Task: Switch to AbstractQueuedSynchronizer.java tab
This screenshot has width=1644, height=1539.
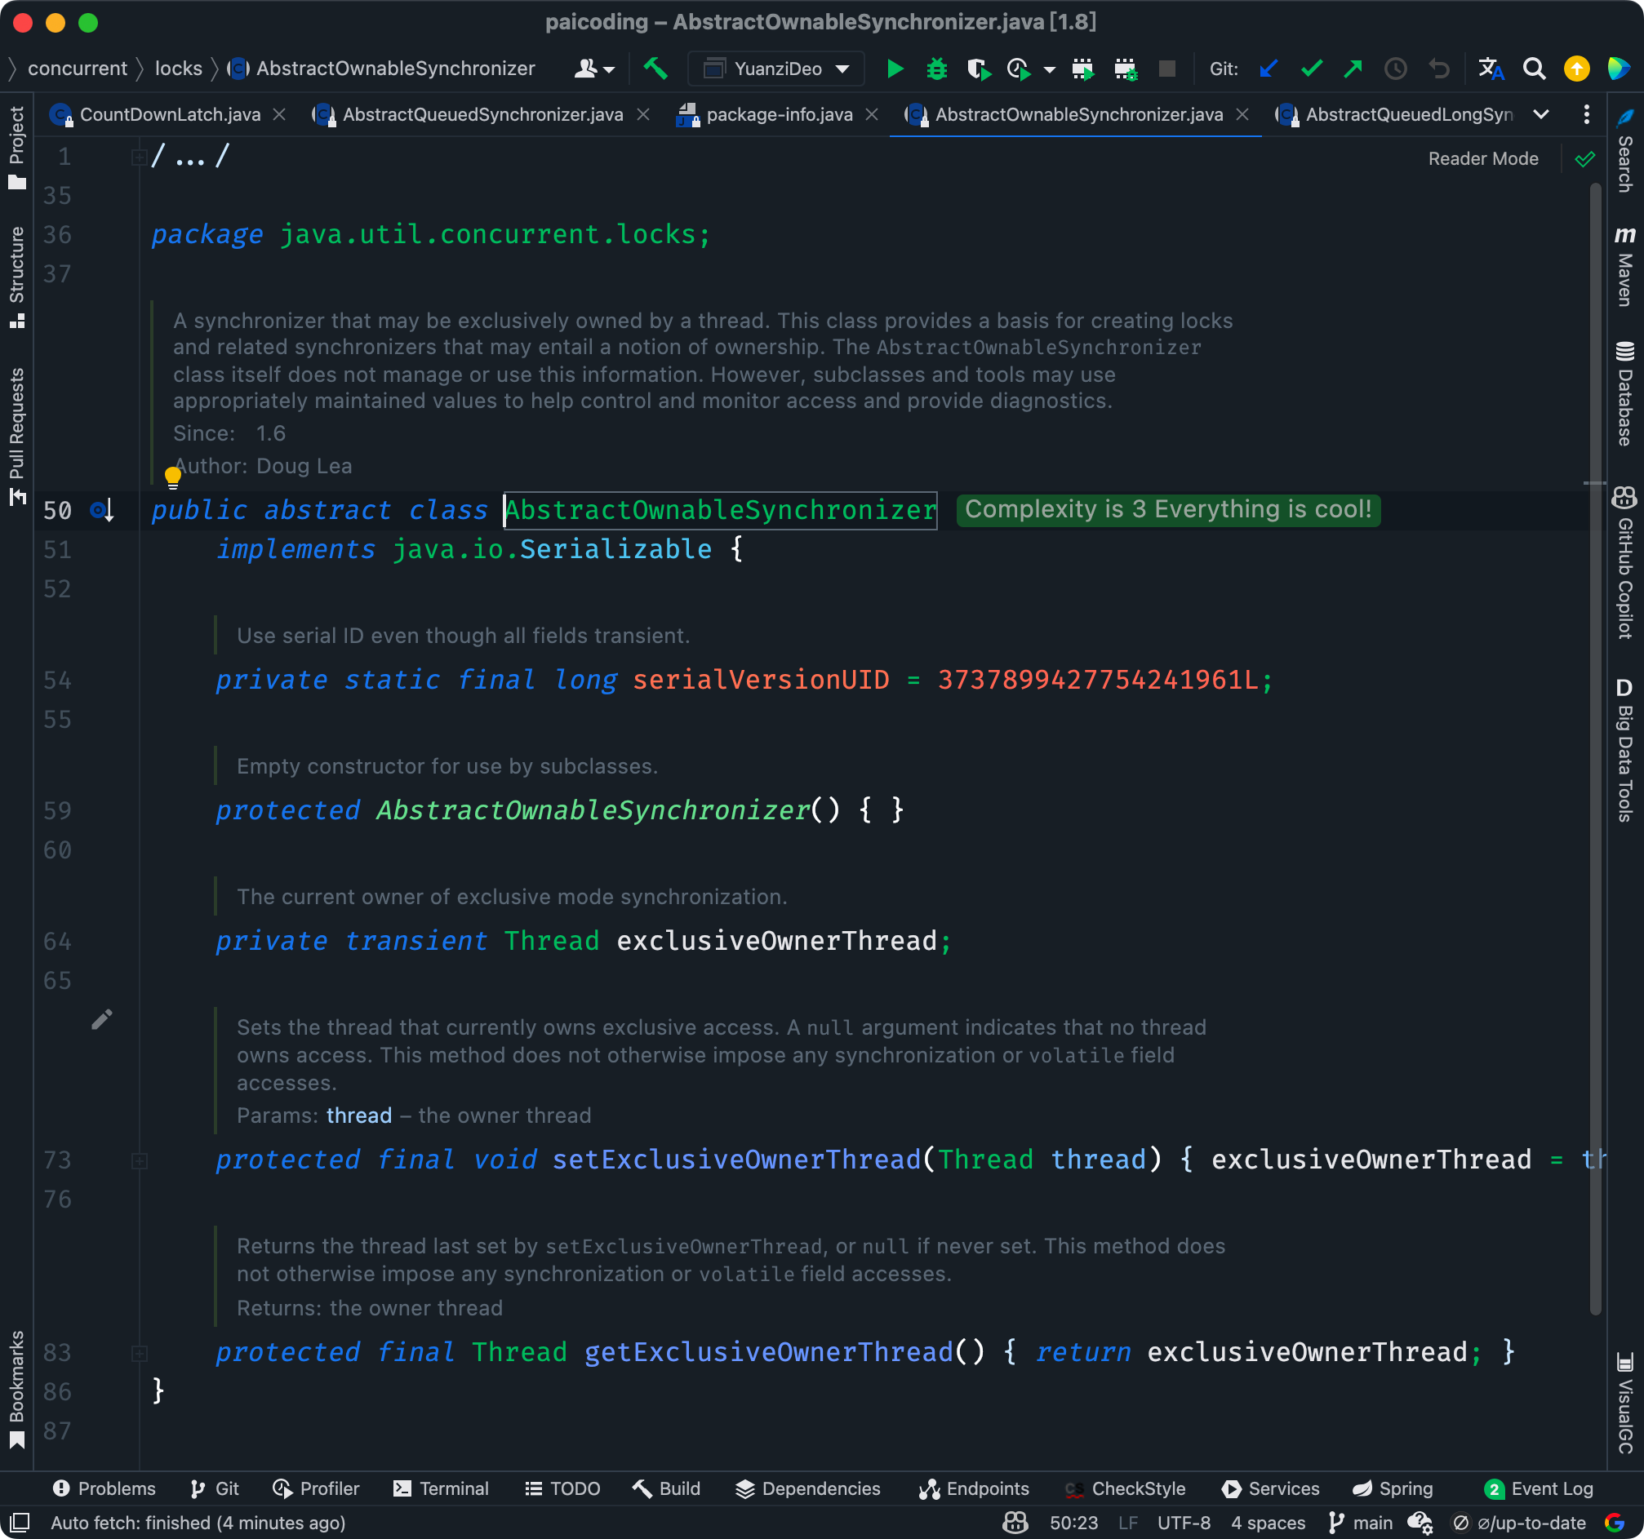Action: click(482, 115)
